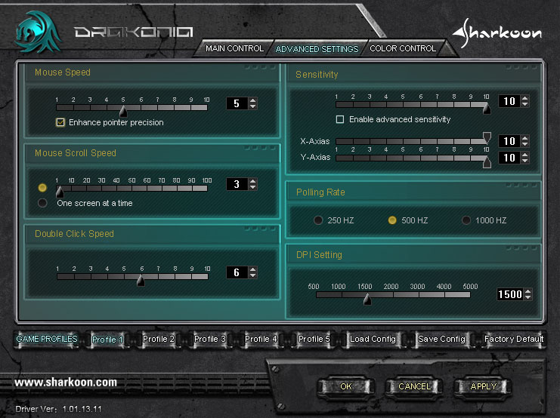Decrease X-Axias value with down arrow
The width and height of the screenshot is (560, 418).
pos(524,143)
